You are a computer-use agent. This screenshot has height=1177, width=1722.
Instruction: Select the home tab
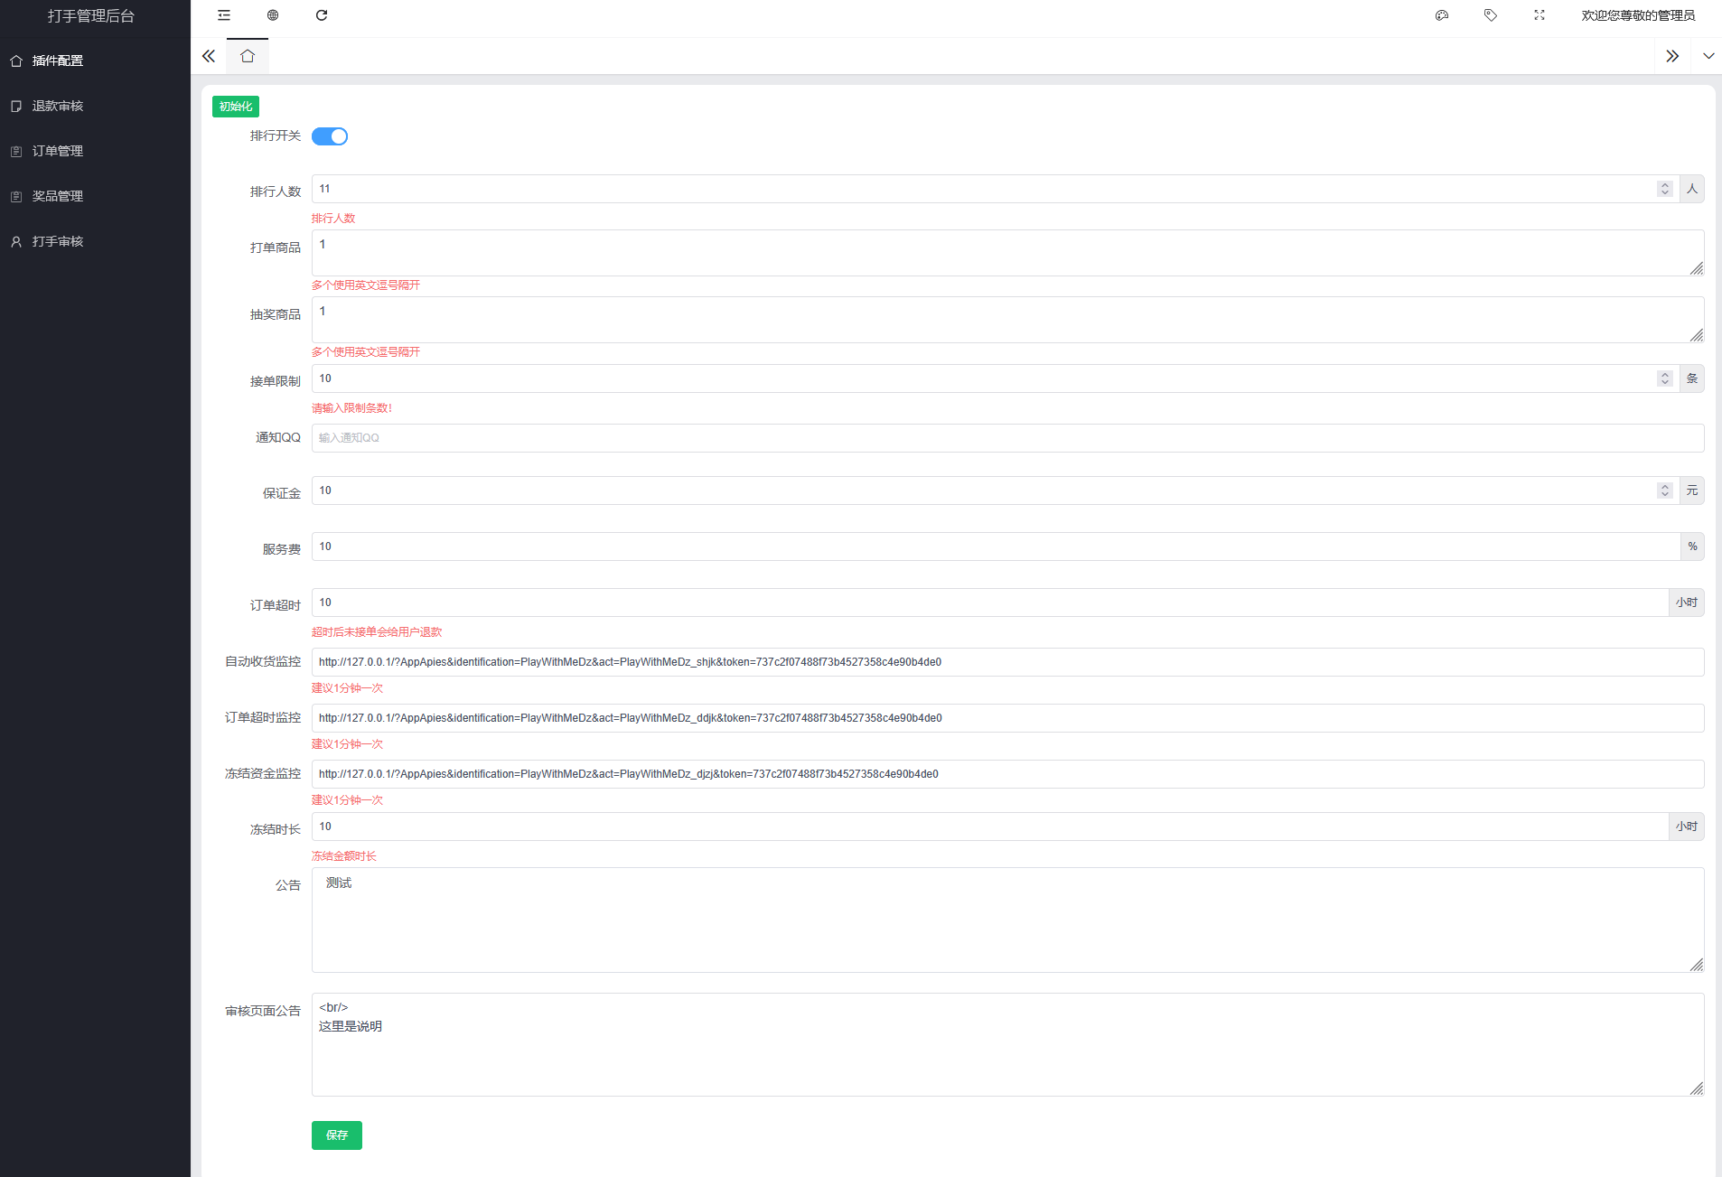tap(248, 56)
